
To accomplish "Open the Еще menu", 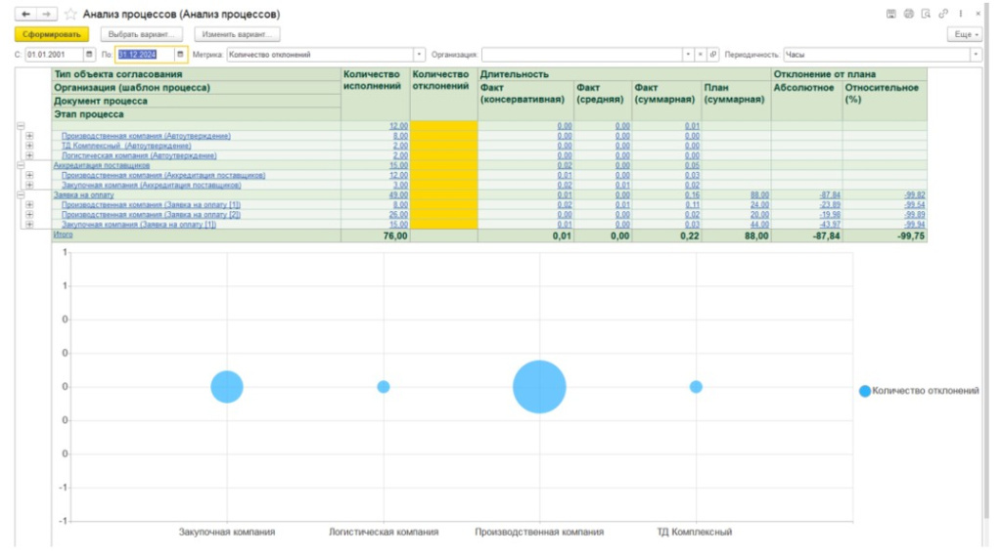I will tap(966, 34).
